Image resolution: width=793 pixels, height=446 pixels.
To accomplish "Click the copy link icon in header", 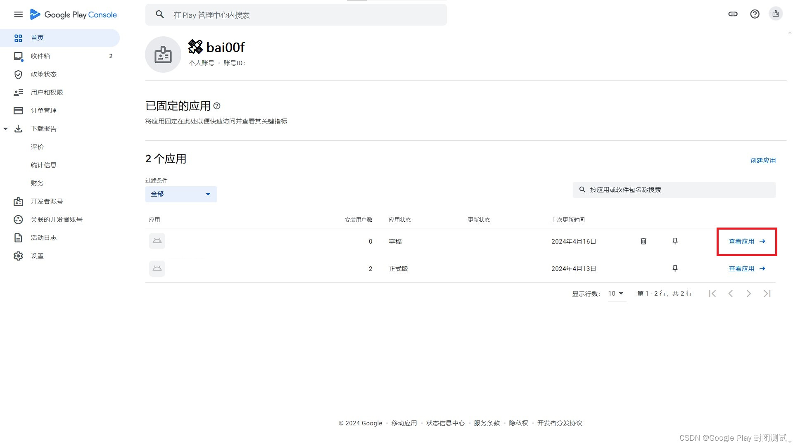I will click(733, 14).
